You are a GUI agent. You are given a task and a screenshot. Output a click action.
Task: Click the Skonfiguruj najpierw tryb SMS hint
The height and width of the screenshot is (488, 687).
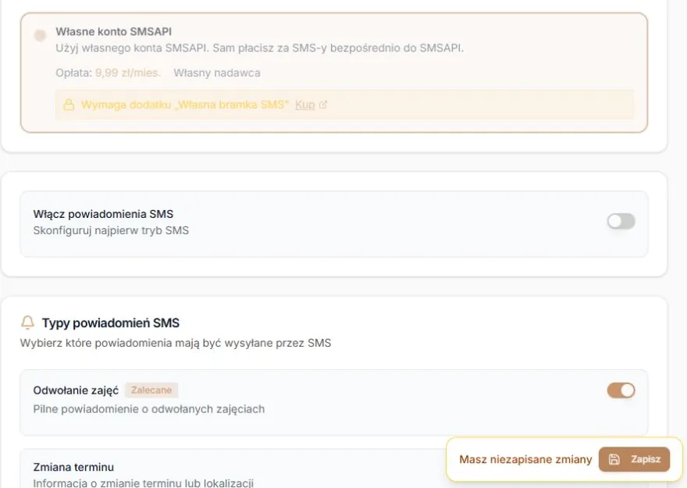(111, 230)
